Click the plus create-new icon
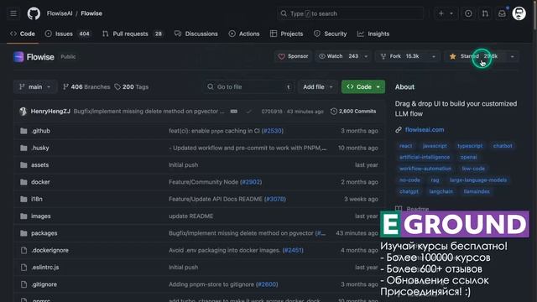The width and height of the screenshot is (537, 302). (x=441, y=13)
